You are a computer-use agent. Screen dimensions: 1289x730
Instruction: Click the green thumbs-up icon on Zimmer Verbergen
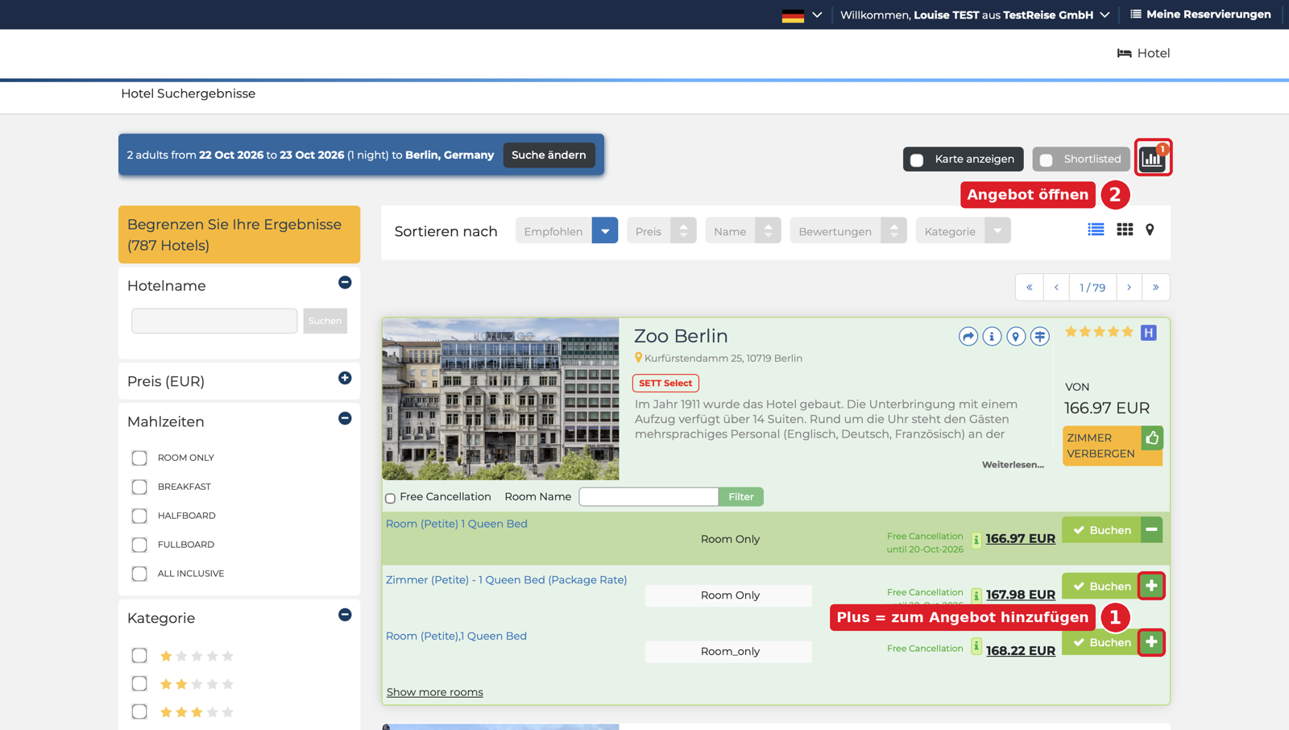point(1152,438)
